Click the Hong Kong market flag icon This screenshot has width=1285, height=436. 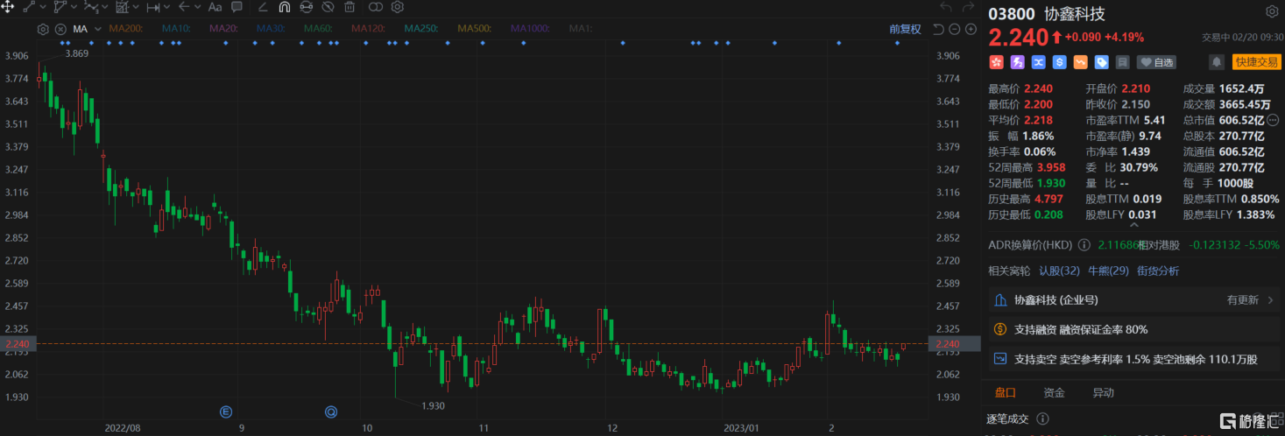pos(996,62)
